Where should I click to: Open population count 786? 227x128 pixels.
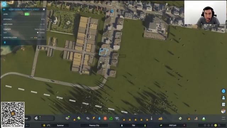coord(133,126)
